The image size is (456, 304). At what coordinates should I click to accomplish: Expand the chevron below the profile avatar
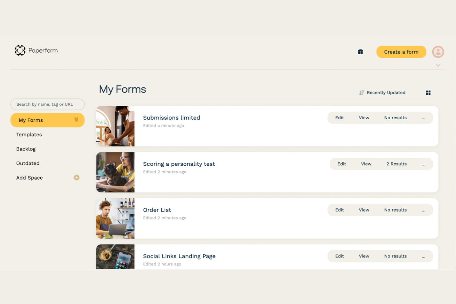click(x=438, y=65)
